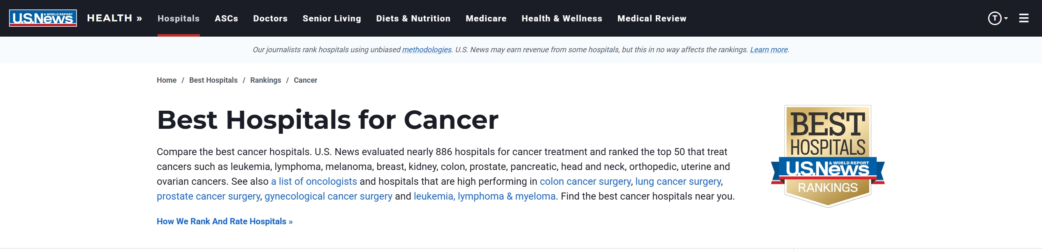The width and height of the screenshot is (1042, 251).
Task: Open the list of oncologists link
Action: pyautogui.click(x=314, y=181)
